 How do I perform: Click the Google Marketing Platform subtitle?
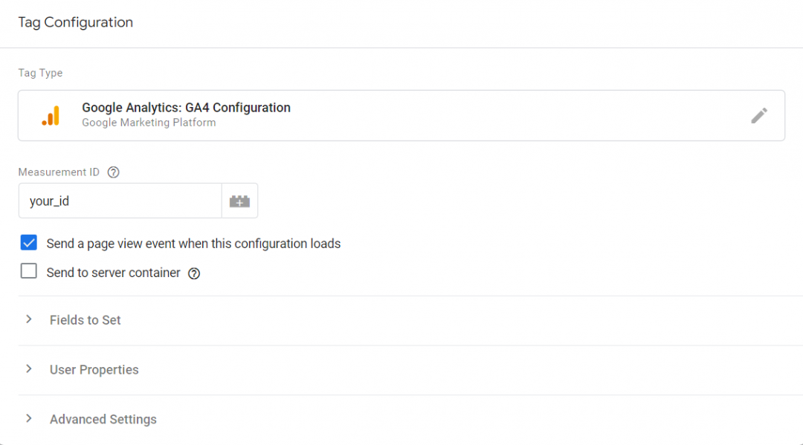click(149, 123)
